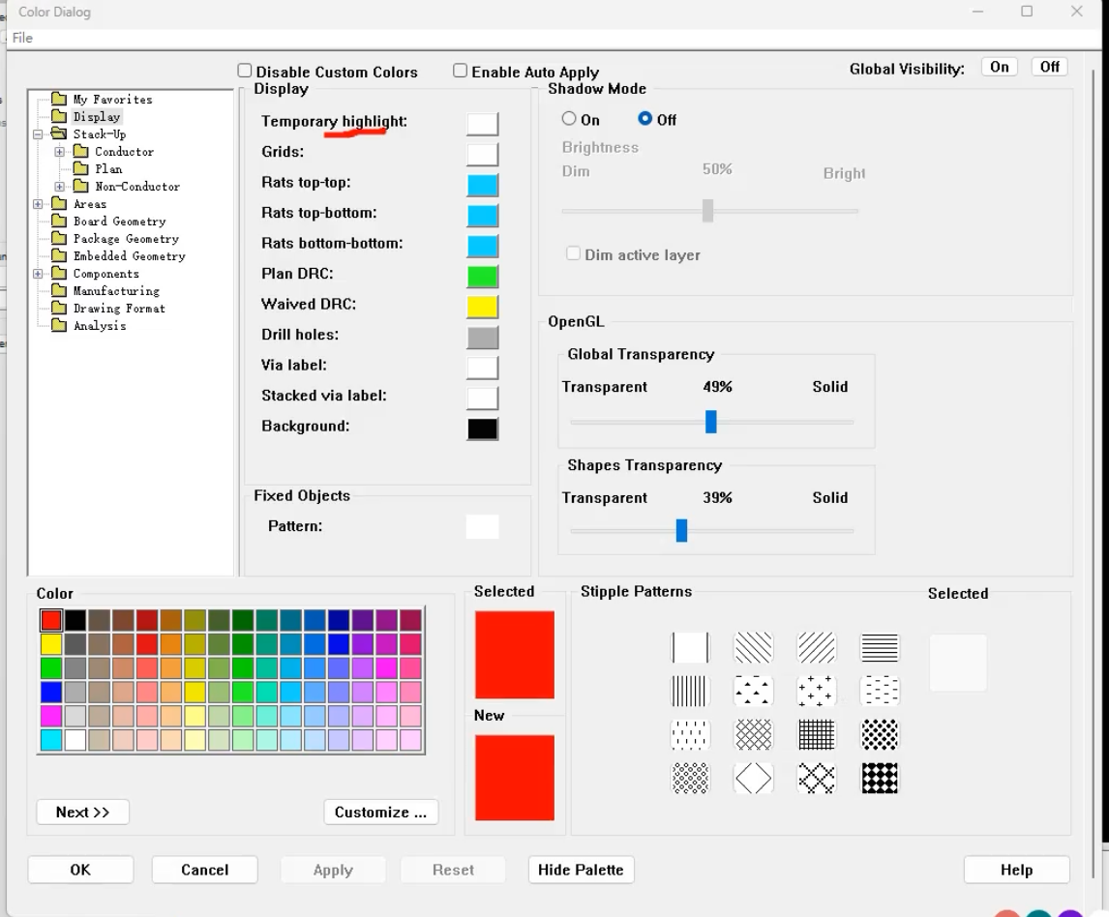1109x917 pixels.
Task: Enable the Disable Custom Colors checkbox
Action: (245, 71)
